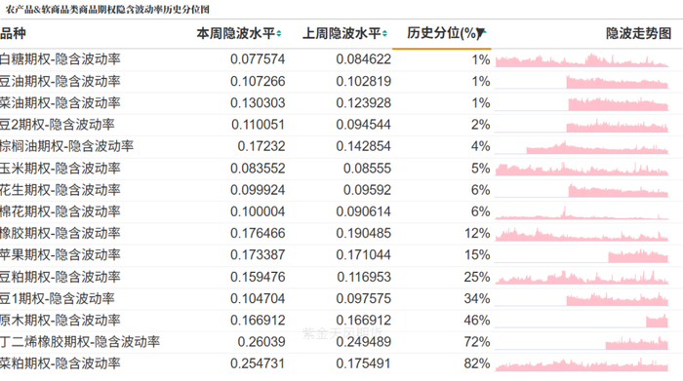The image size is (683, 381).
Task: Select 棉花期权-隐含波动率 row name
Action: tap(60, 211)
